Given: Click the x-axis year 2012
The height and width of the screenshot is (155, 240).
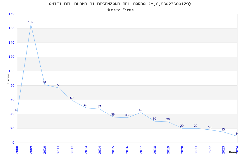Looking at the screenshot, I should click(x=72, y=150).
